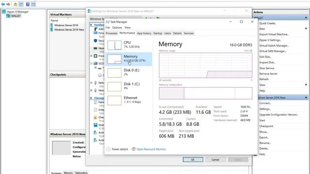Click the Name column header in Virtual Machines

tap(54, 20)
